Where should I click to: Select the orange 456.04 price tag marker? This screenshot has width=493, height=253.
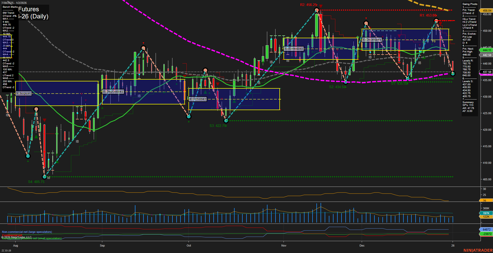click(487, 11)
